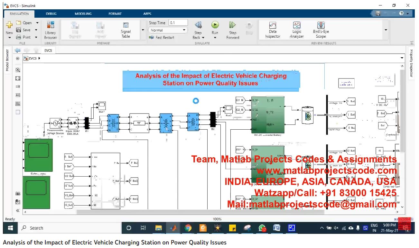Toggle the Property Inspector side panel
Viewport: 419px width, 248px height.
pos(411,63)
